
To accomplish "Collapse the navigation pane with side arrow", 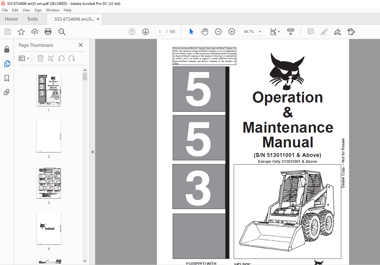I will (x=92, y=152).
